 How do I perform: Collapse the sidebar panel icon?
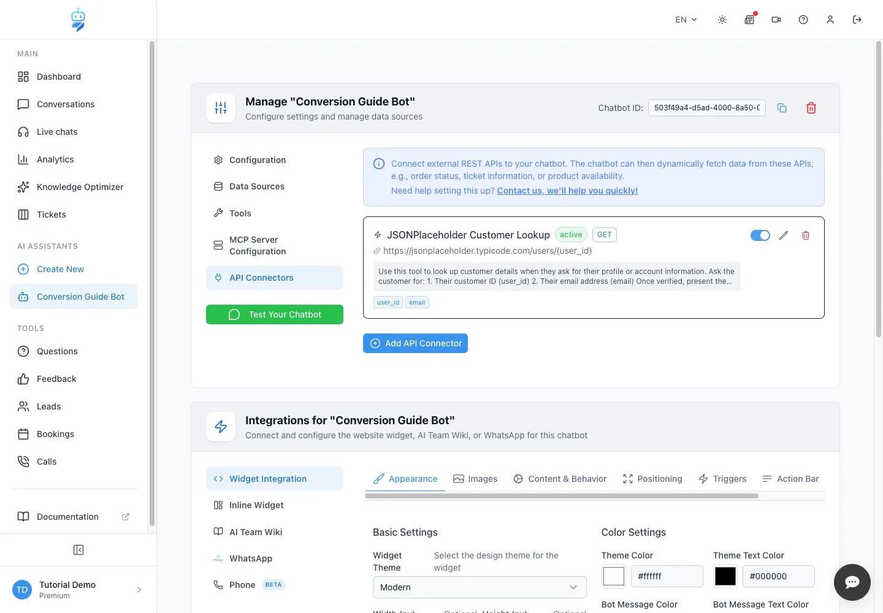[x=78, y=550]
